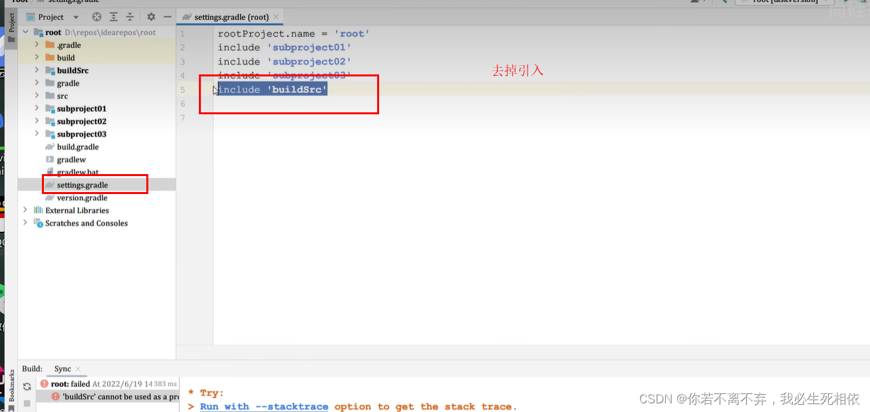Click the red error icon beside root: failed
Viewport: 870px width, 412px height.
pyautogui.click(x=45, y=383)
